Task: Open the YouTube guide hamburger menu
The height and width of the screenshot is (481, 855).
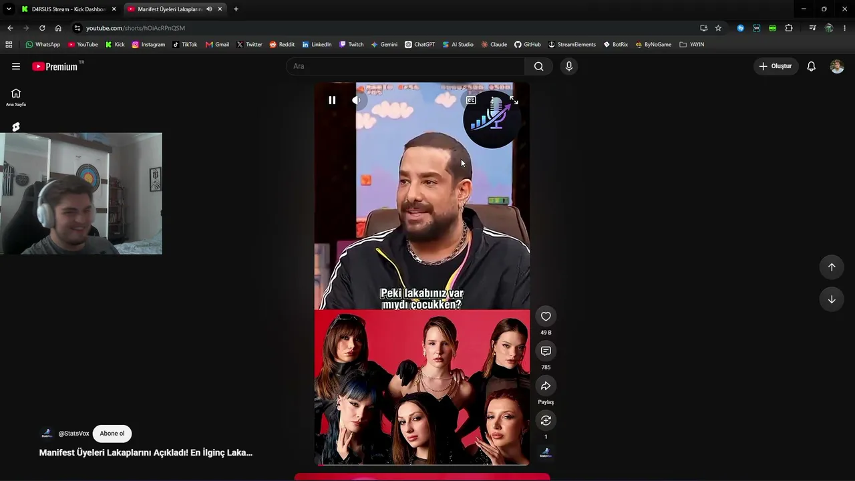Action: 16,66
